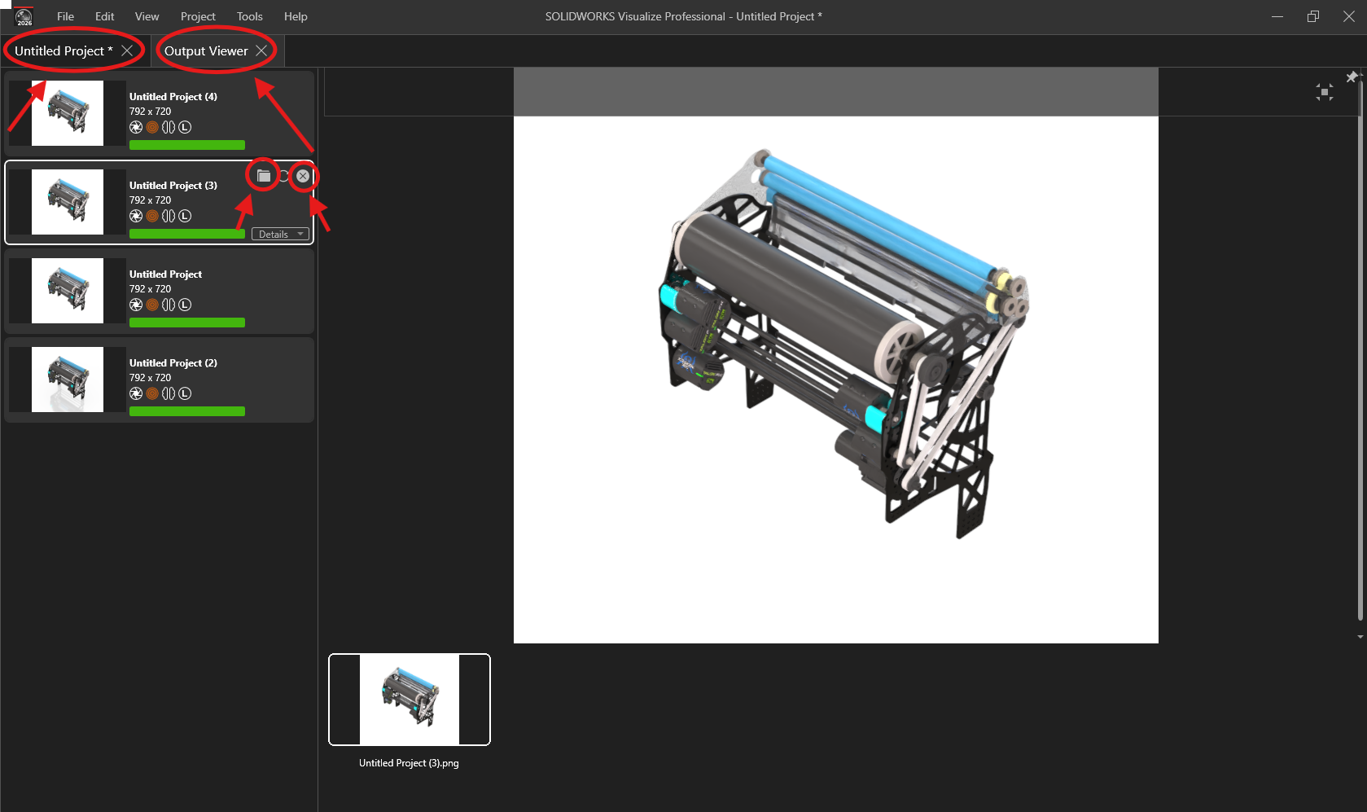This screenshot has height=812, width=1367.
Task: Click the 'Untitled Project (4)' job title
Action: pyautogui.click(x=173, y=97)
